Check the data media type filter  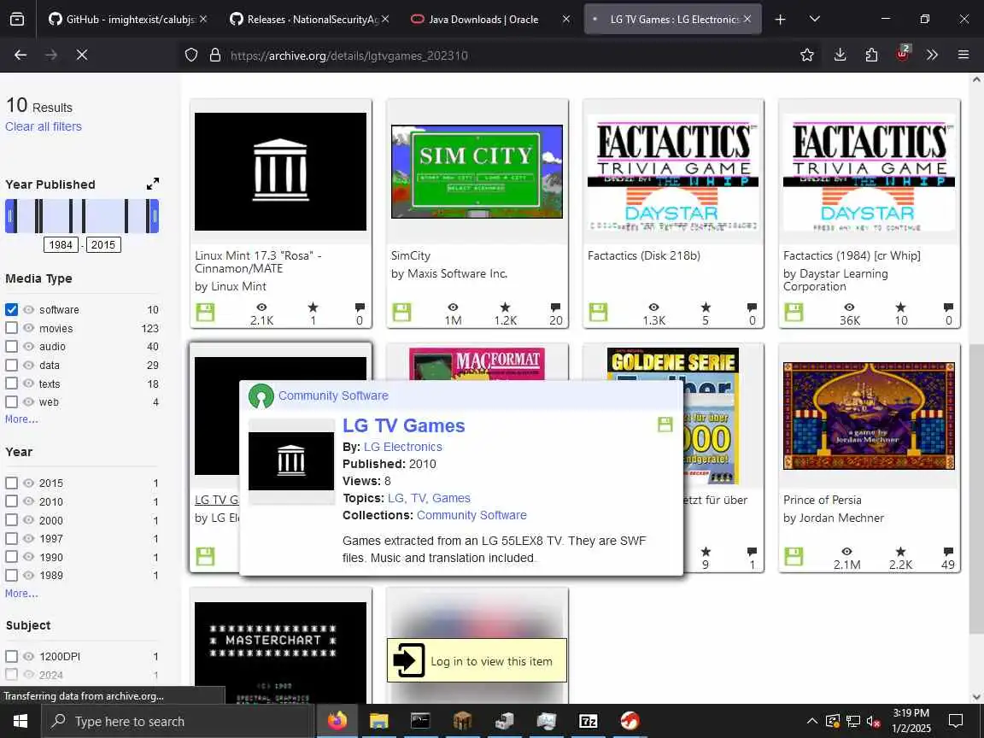click(x=11, y=365)
